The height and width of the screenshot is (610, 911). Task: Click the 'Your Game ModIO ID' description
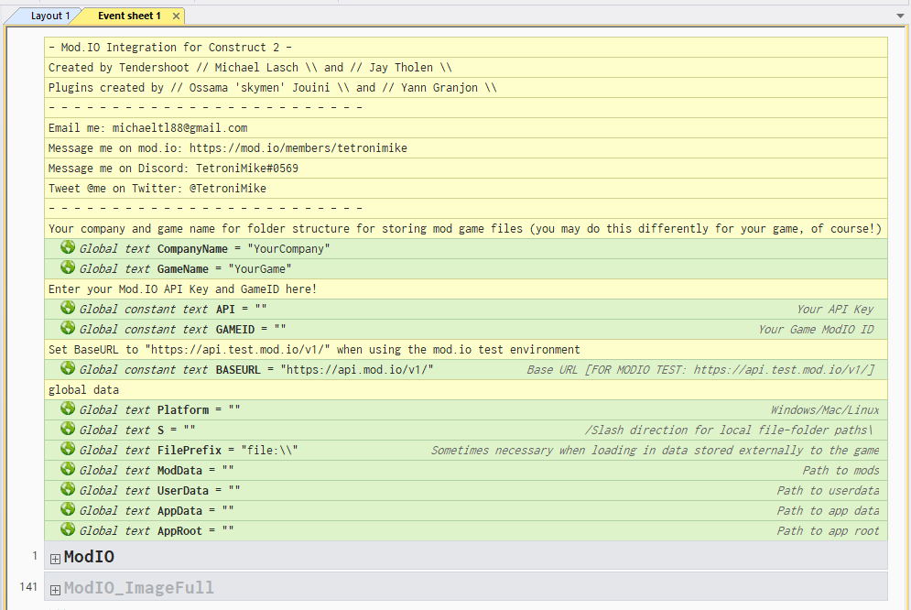[816, 330]
